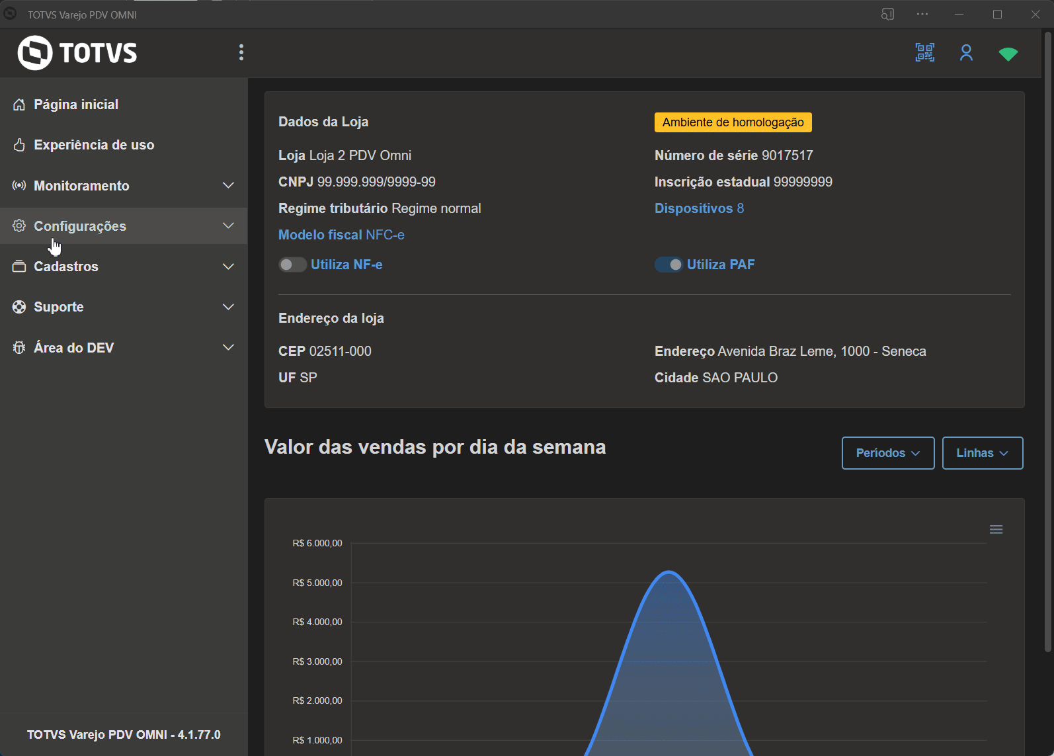Screen dimensions: 1054x756
Task: Click the Endereço da loja heading
Action: 331,318
